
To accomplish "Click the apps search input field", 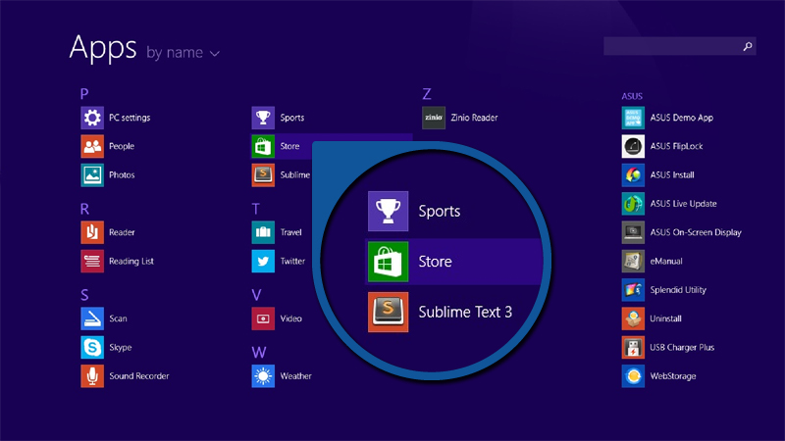I will (x=679, y=46).
